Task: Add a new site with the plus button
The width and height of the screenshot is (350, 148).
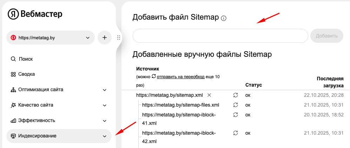Action: pos(105,38)
